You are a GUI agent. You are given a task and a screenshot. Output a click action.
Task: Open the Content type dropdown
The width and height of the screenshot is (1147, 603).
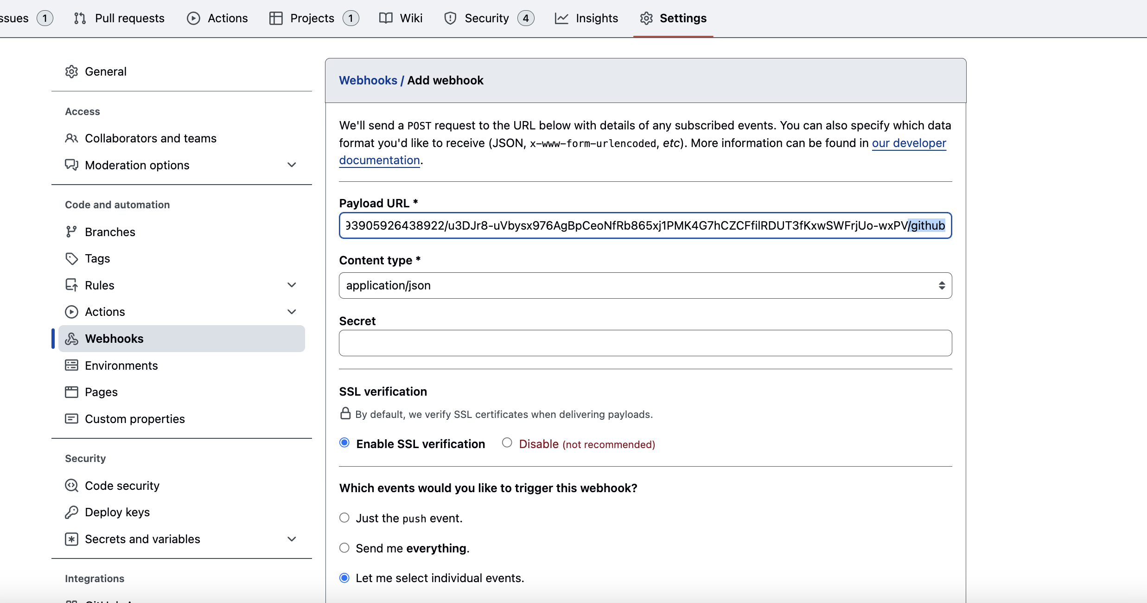click(x=645, y=285)
